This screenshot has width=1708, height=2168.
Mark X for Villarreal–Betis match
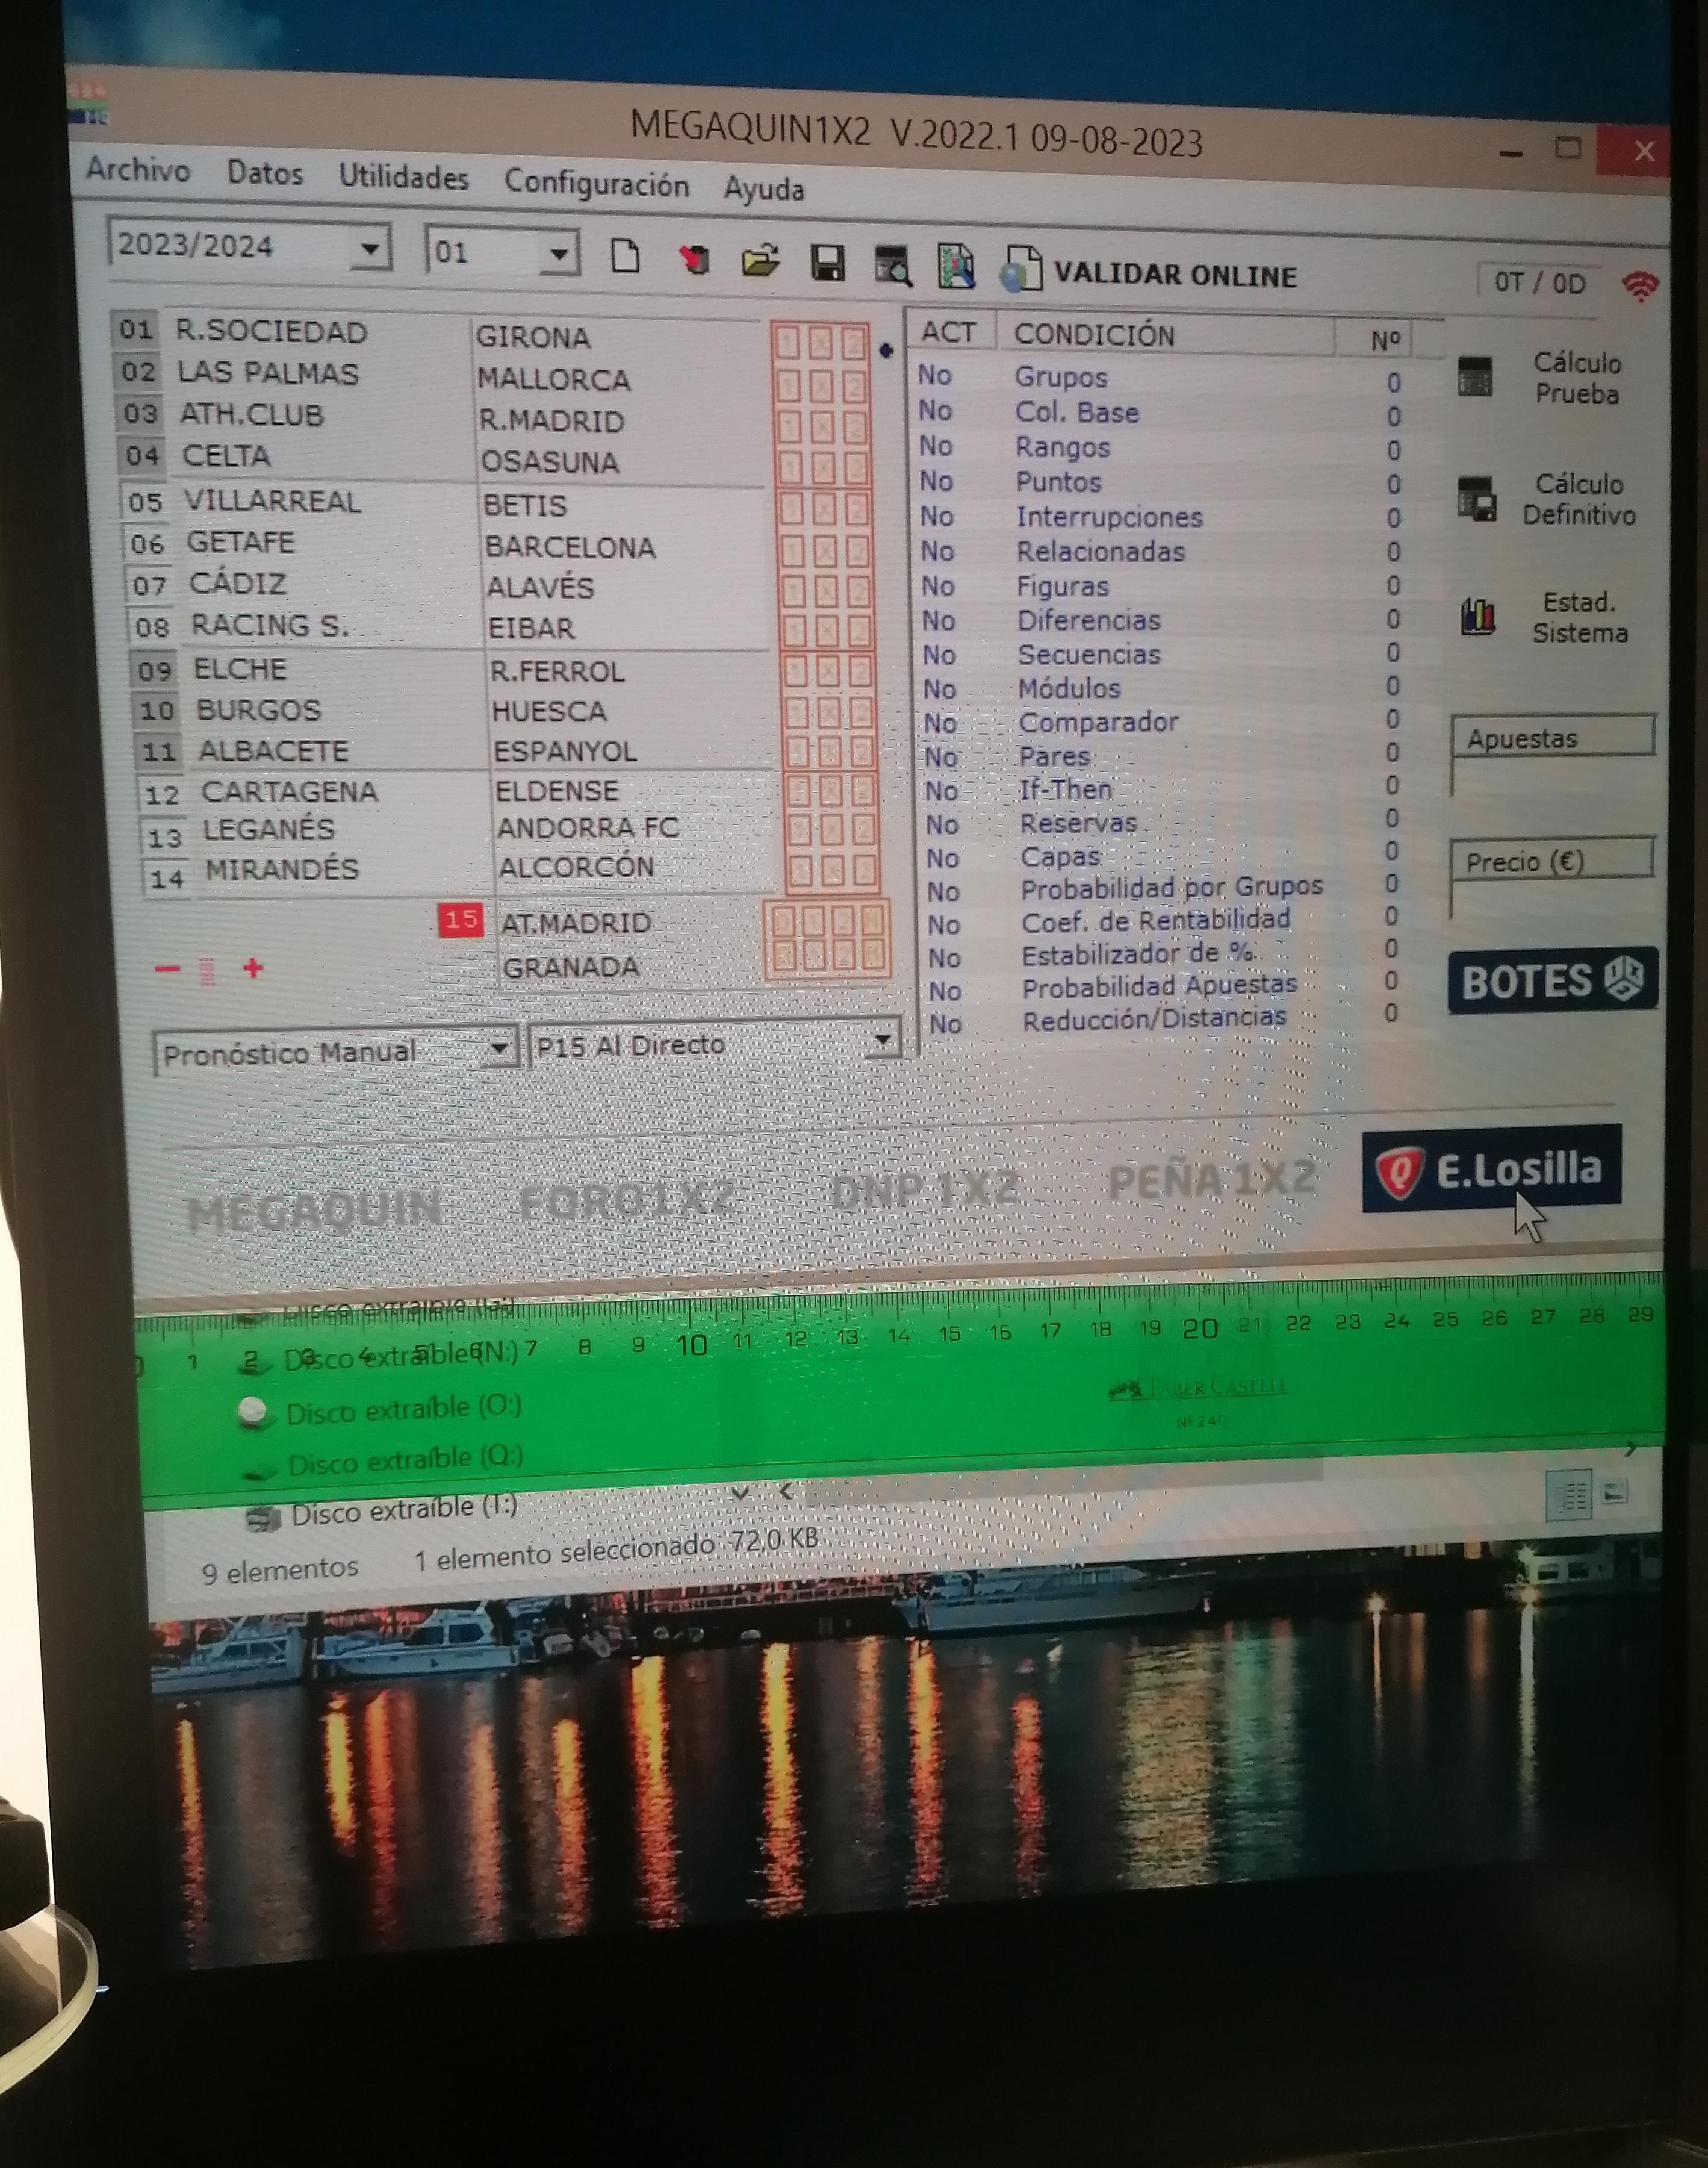(x=825, y=509)
